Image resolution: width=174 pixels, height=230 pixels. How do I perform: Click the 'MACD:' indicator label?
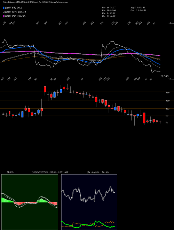10,172
